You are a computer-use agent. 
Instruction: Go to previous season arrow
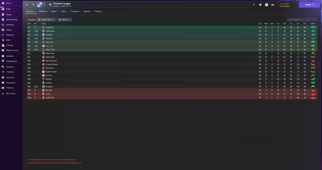point(308,20)
